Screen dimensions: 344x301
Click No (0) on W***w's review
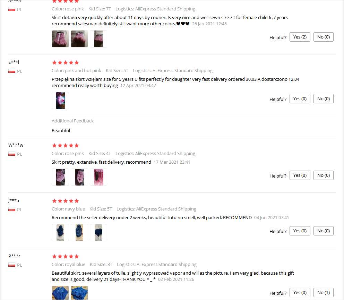[x=324, y=175]
